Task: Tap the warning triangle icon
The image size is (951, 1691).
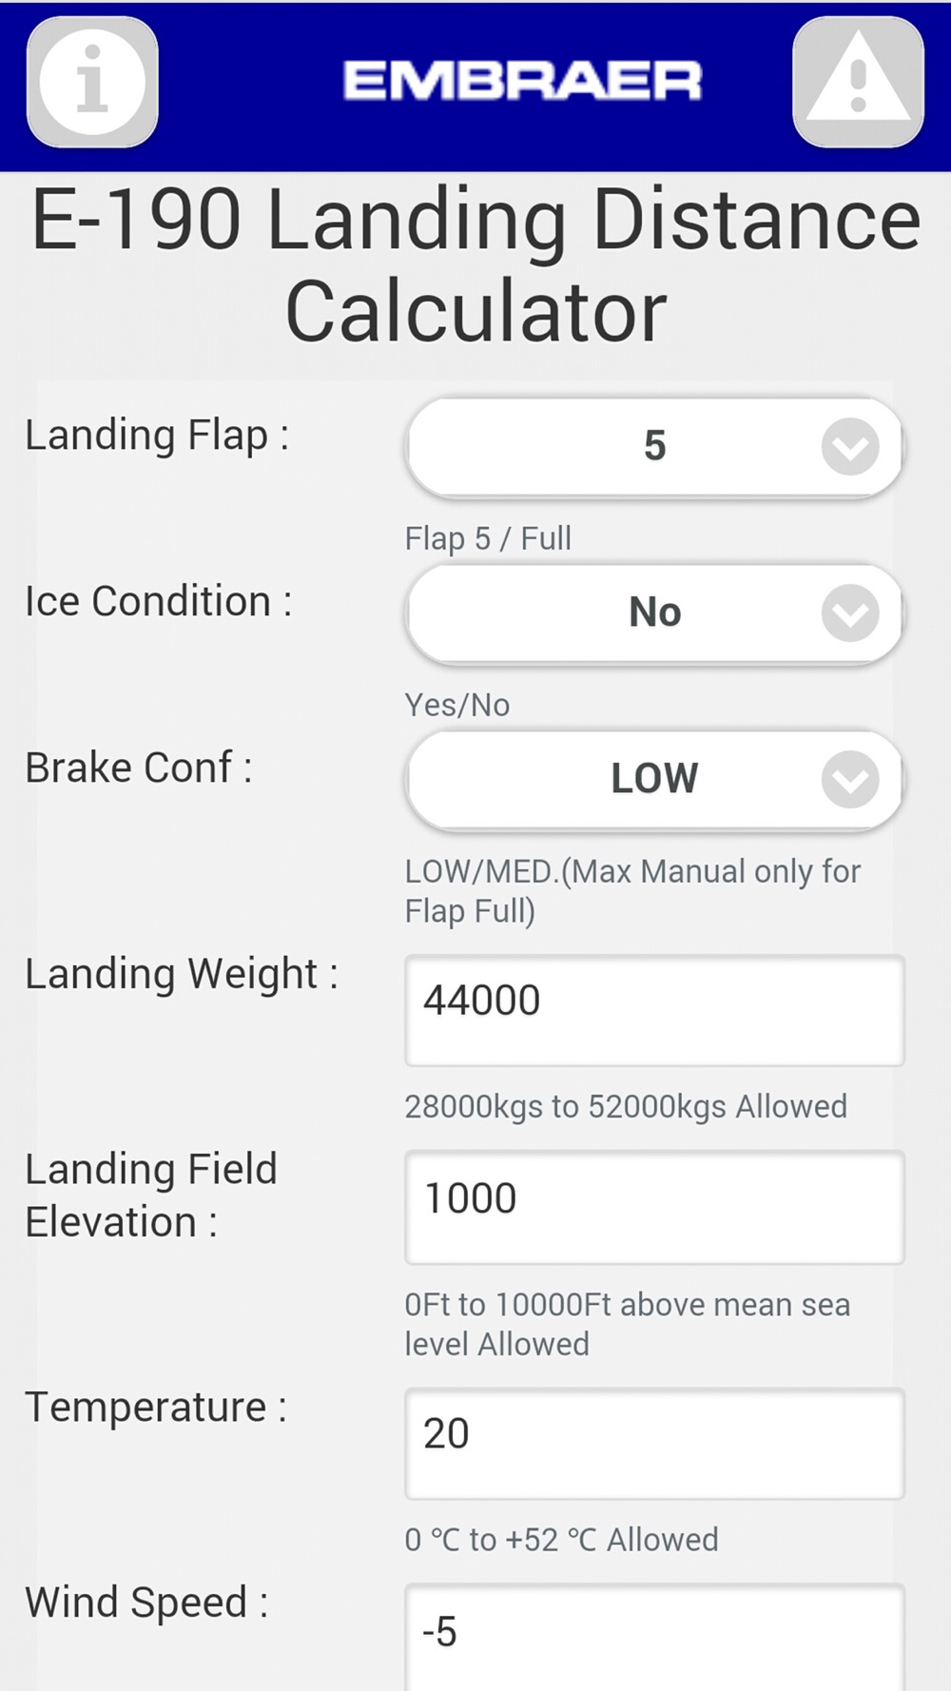Action: [858, 82]
